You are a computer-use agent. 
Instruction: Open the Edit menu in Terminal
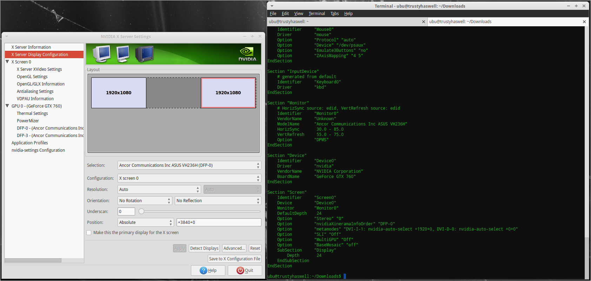(x=285, y=14)
